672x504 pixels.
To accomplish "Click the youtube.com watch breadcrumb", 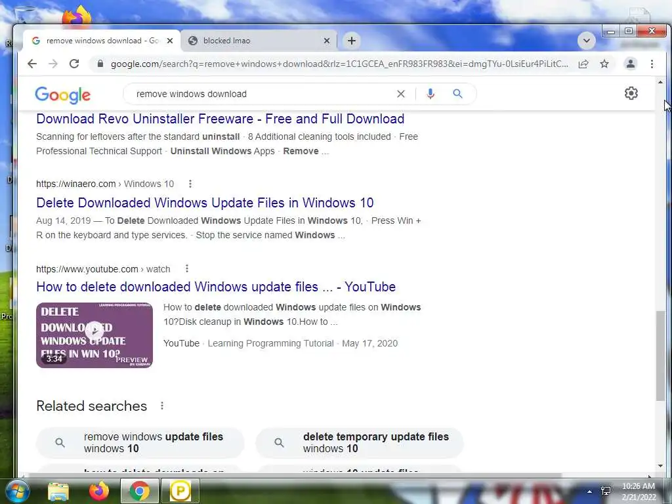I will [103, 269].
